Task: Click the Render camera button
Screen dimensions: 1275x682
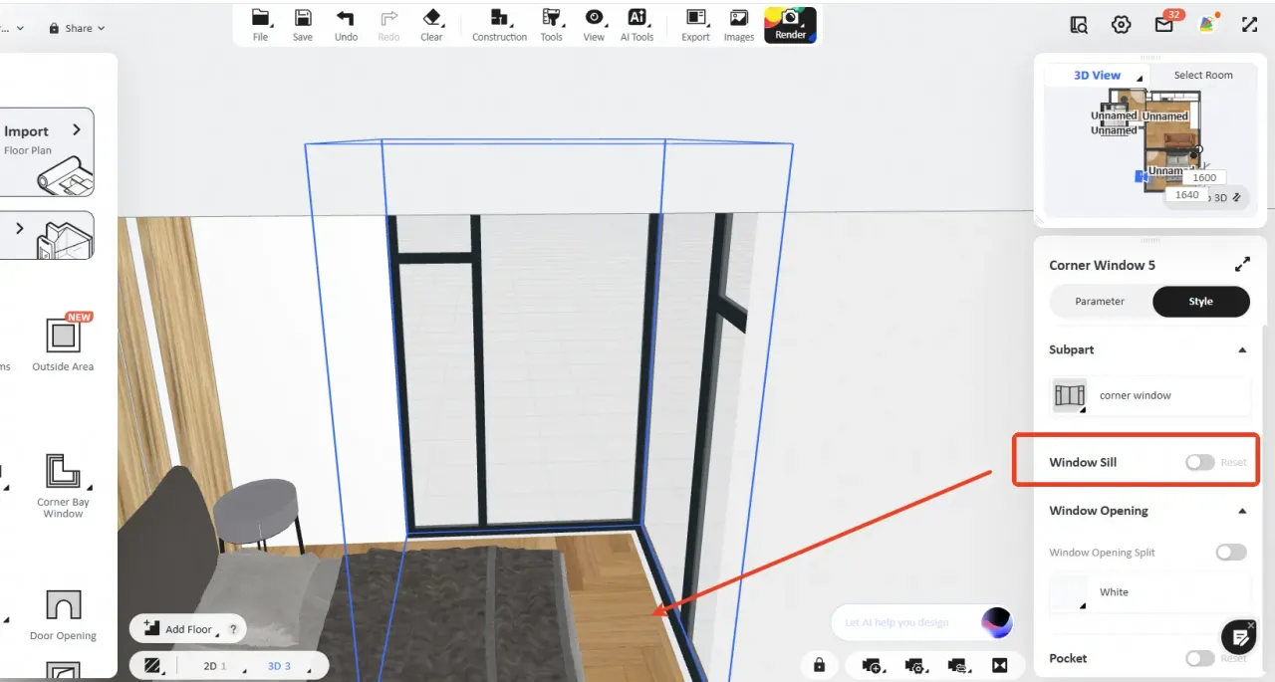Action: tap(790, 25)
